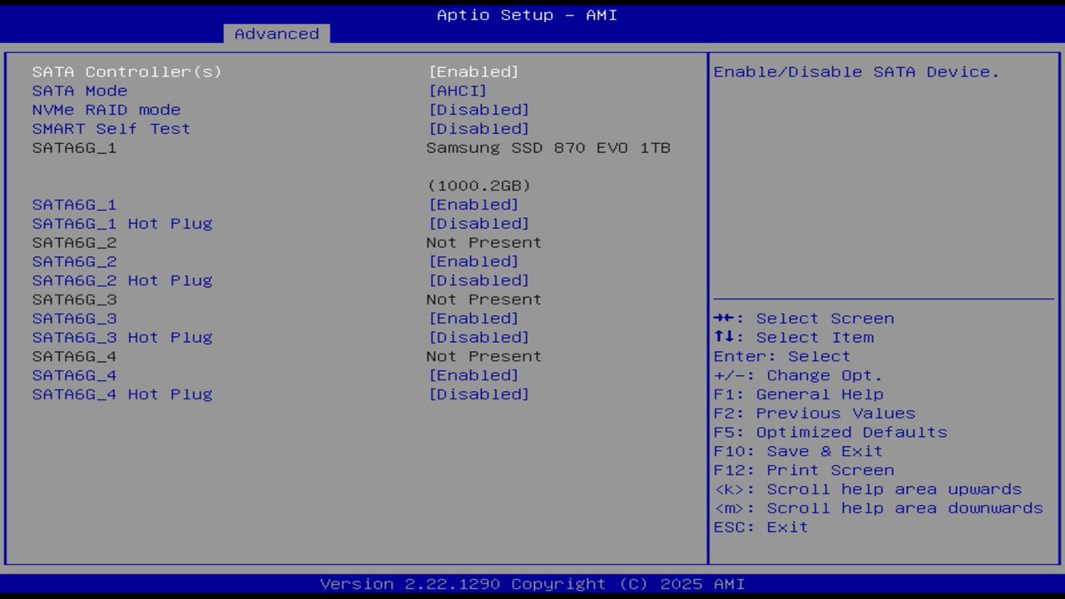Click F5: Optimized Defaults option

[829, 432]
